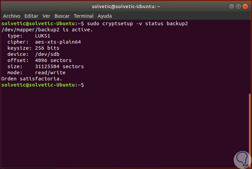Open the Terminal menu
The height and width of the screenshot is (169, 252).
pyautogui.click(x=84, y=16)
